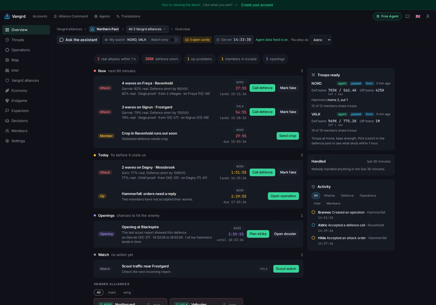Click the 3 open cards badge
This screenshot has width=436, height=305.
198,40
